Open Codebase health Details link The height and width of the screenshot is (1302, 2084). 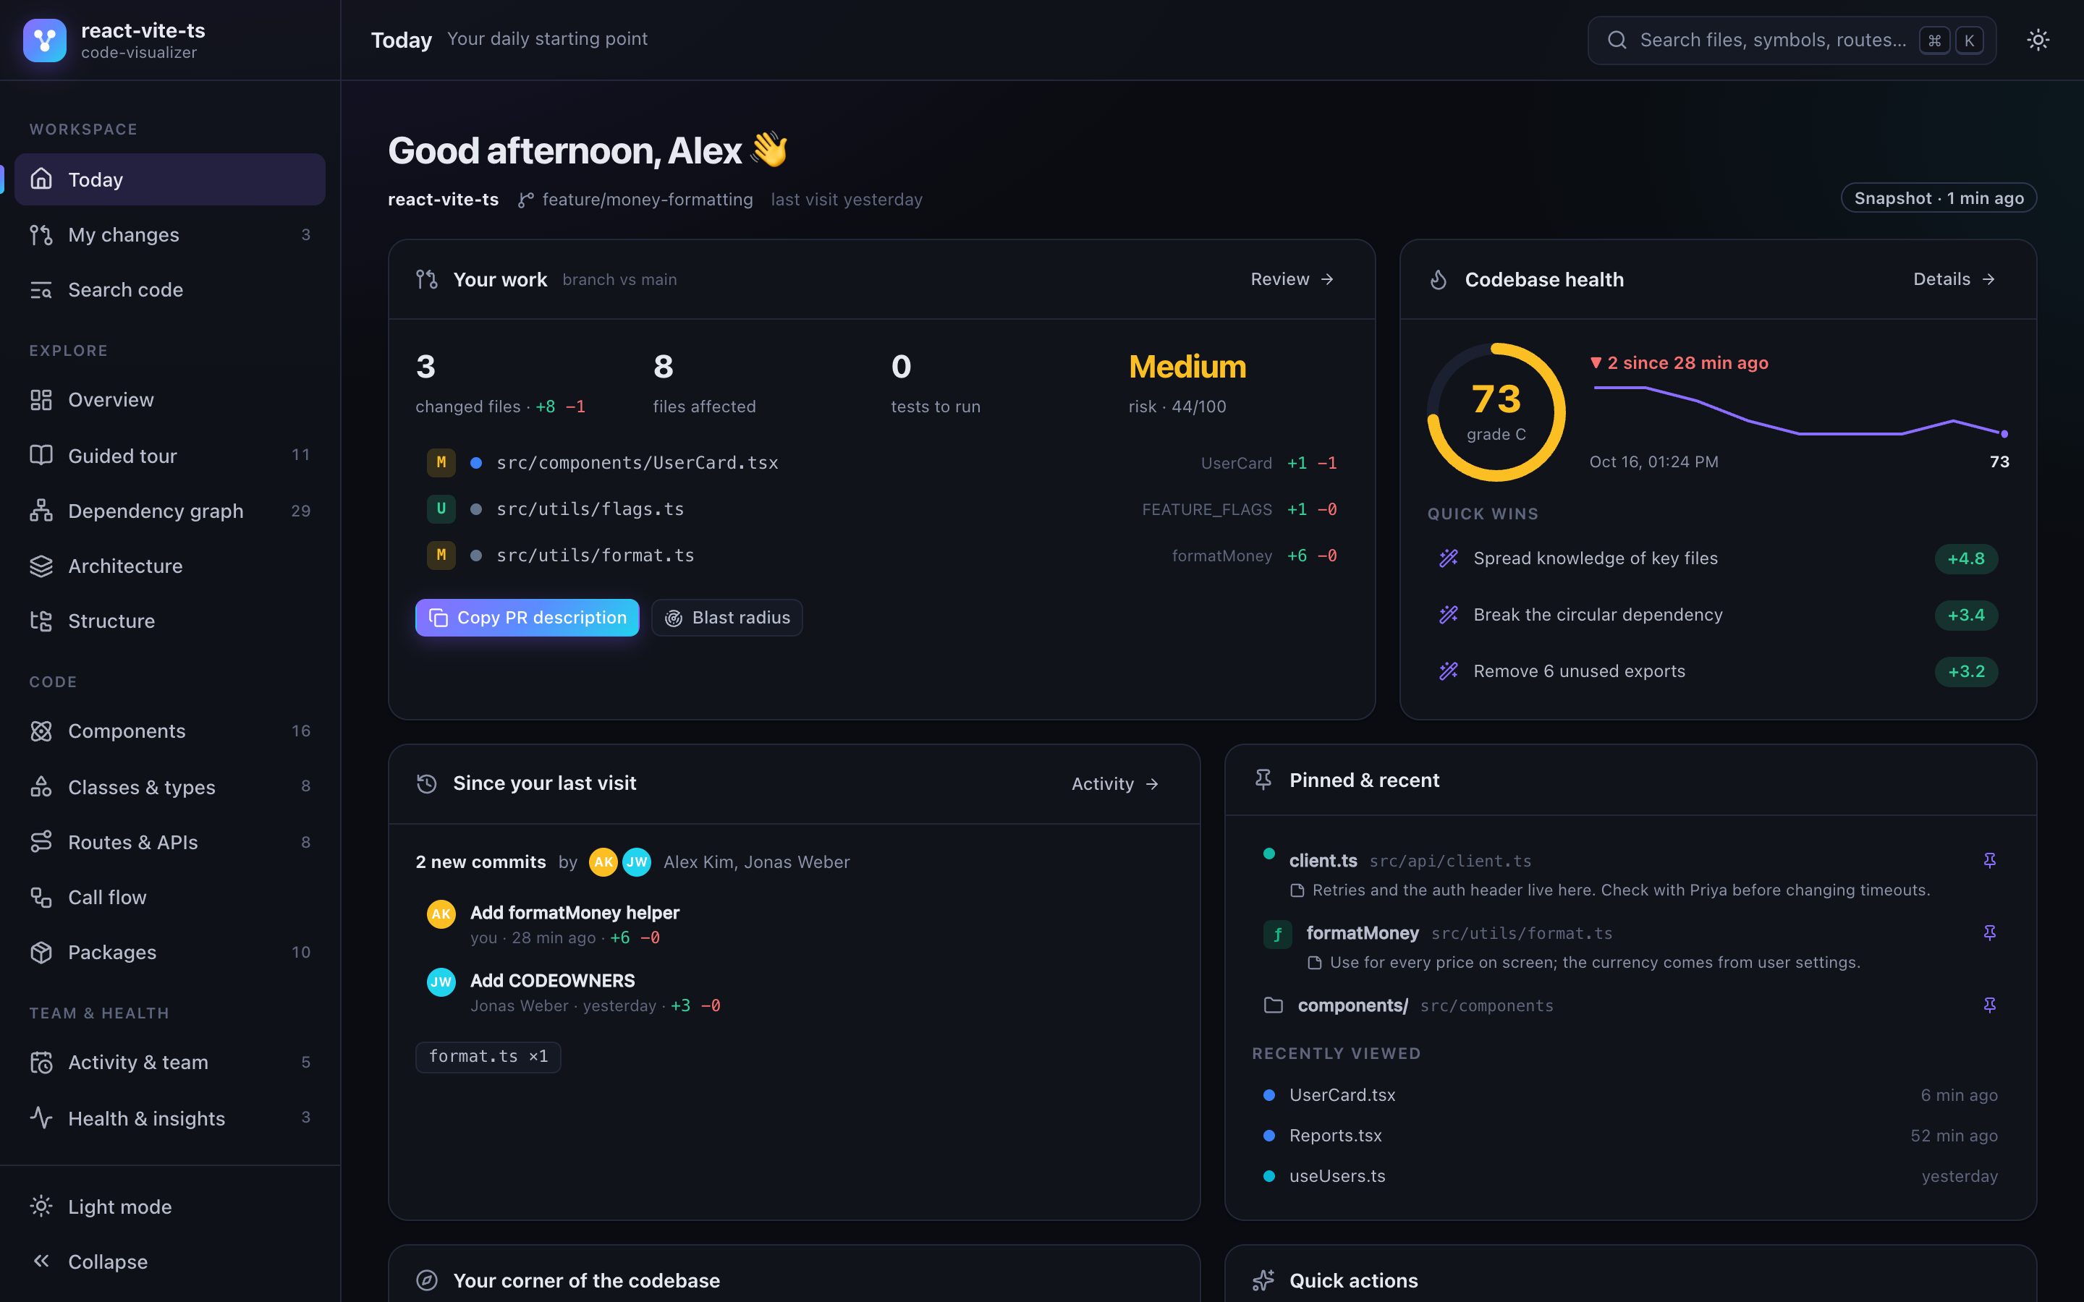[x=1954, y=279]
